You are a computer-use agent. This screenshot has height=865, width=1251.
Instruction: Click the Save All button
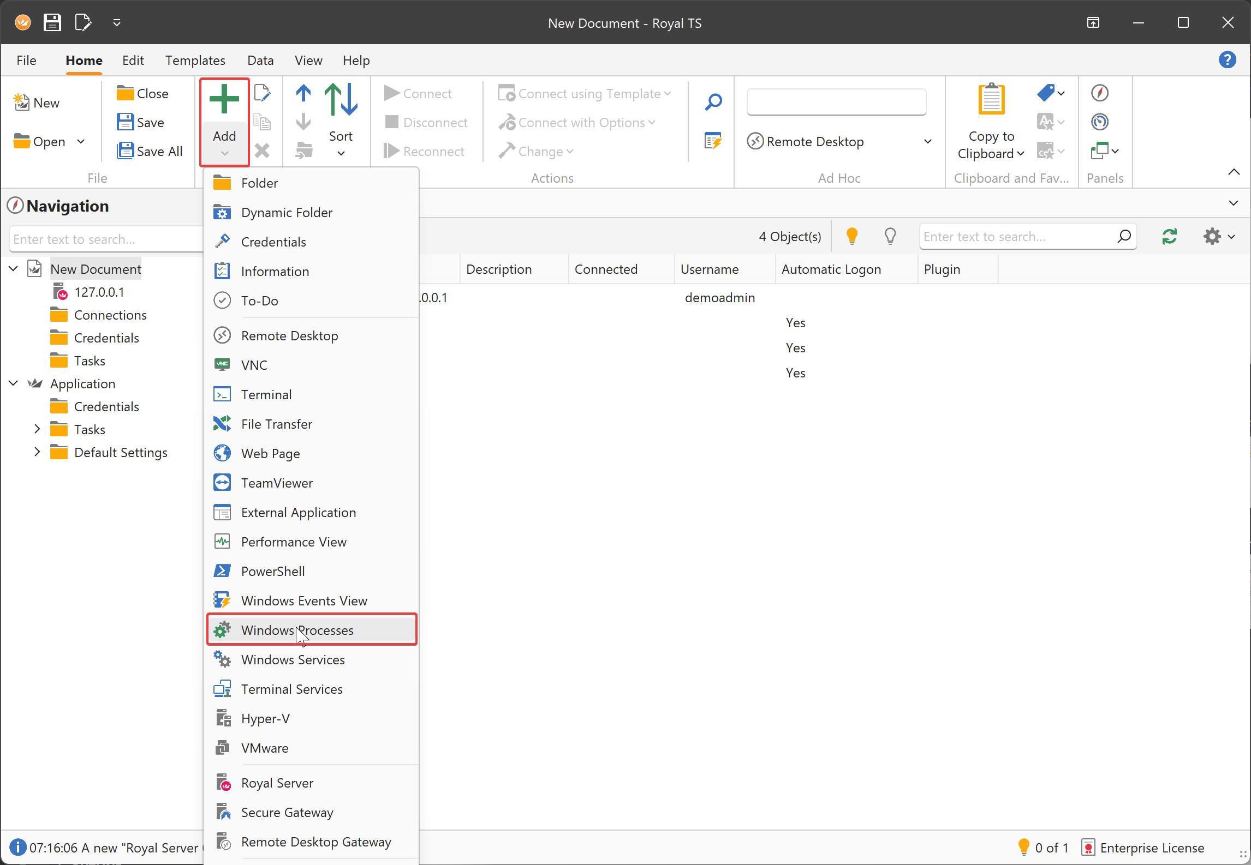coord(150,151)
